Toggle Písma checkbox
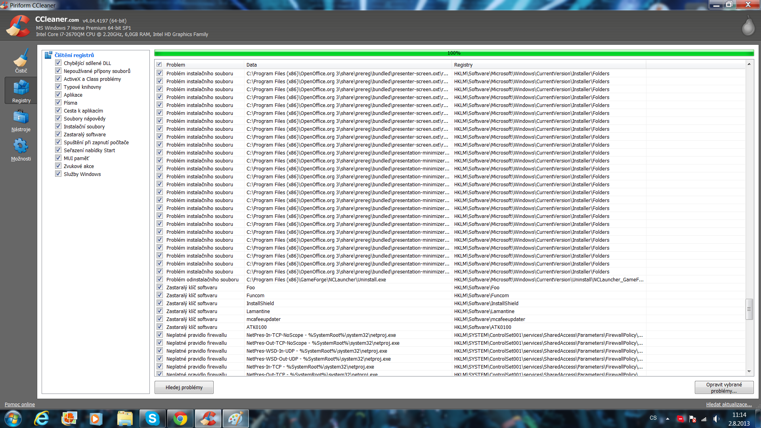This screenshot has height=428, width=761. (x=58, y=103)
